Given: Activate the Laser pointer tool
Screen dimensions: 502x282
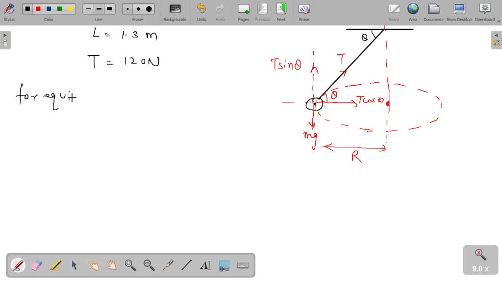Looking at the screenshot, I should coord(167,265).
